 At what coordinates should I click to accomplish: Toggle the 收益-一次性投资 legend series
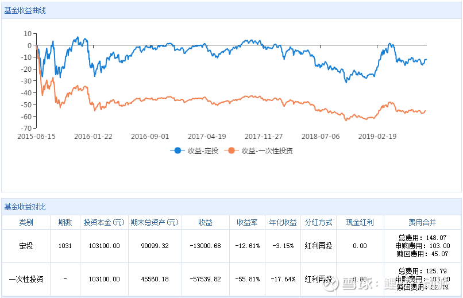(258, 151)
